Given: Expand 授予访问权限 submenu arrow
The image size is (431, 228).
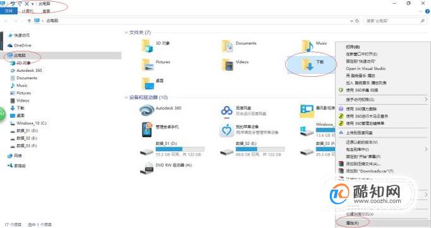Looking at the screenshot, I should click(x=426, y=99).
